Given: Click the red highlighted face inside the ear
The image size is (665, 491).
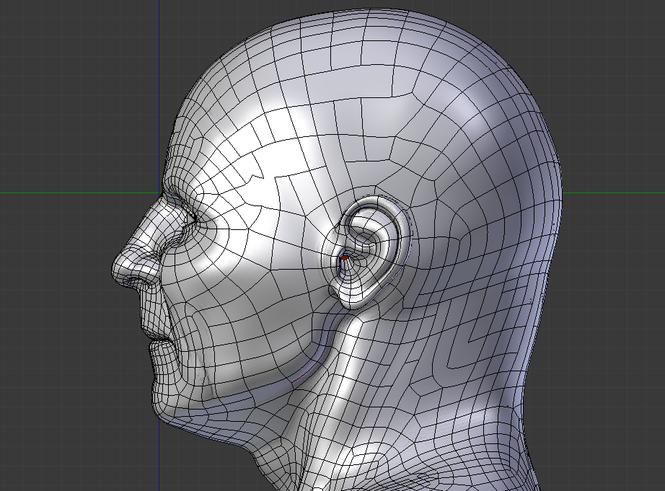Looking at the screenshot, I should pyautogui.click(x=345, y=257).
